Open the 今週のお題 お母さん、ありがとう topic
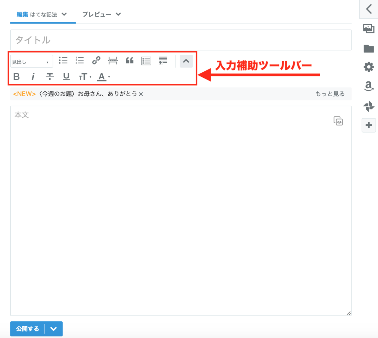The height and width of the screenshot is (338, 378). coord(88,94)
